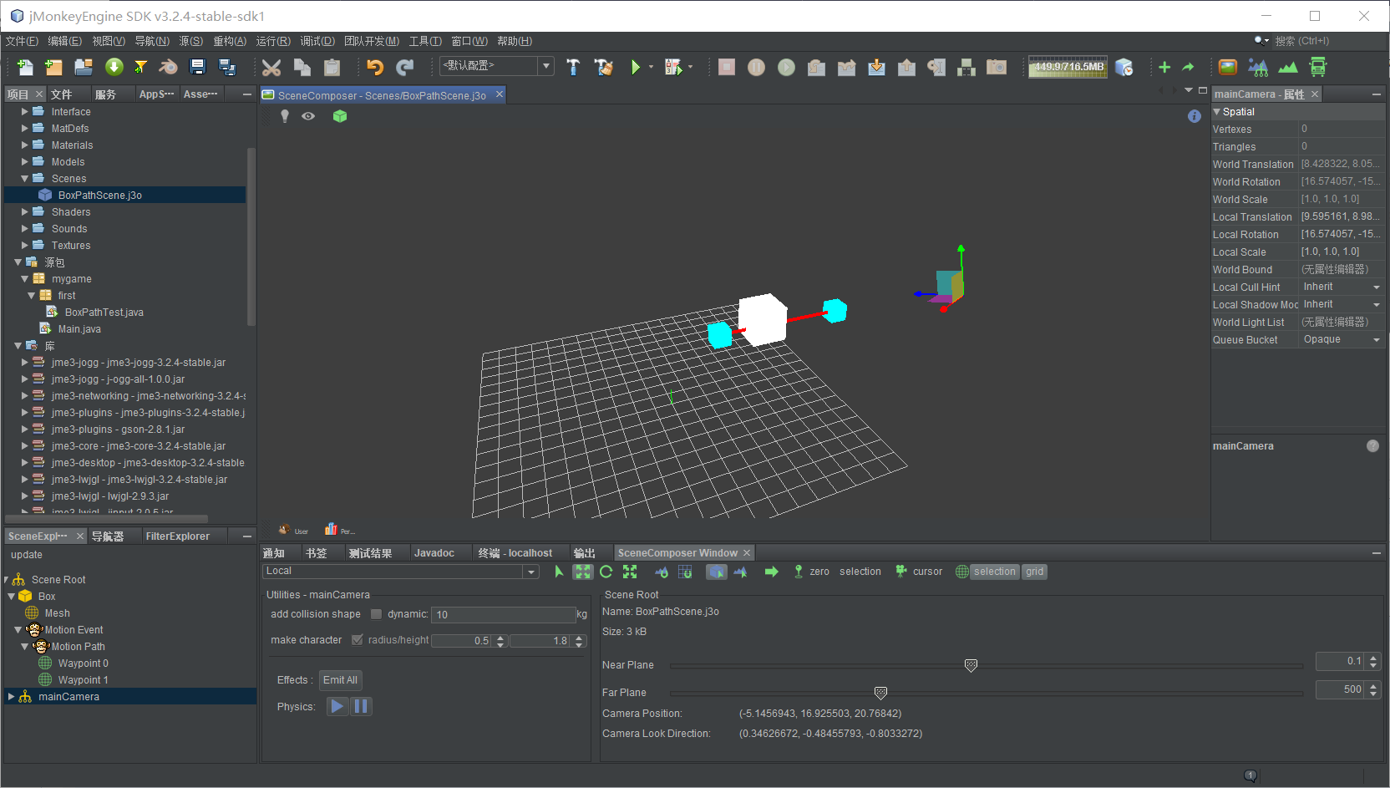Select the arrow Select tool in SceneComposer
This screenshot has width=1390, height=788.
point(559,572)
